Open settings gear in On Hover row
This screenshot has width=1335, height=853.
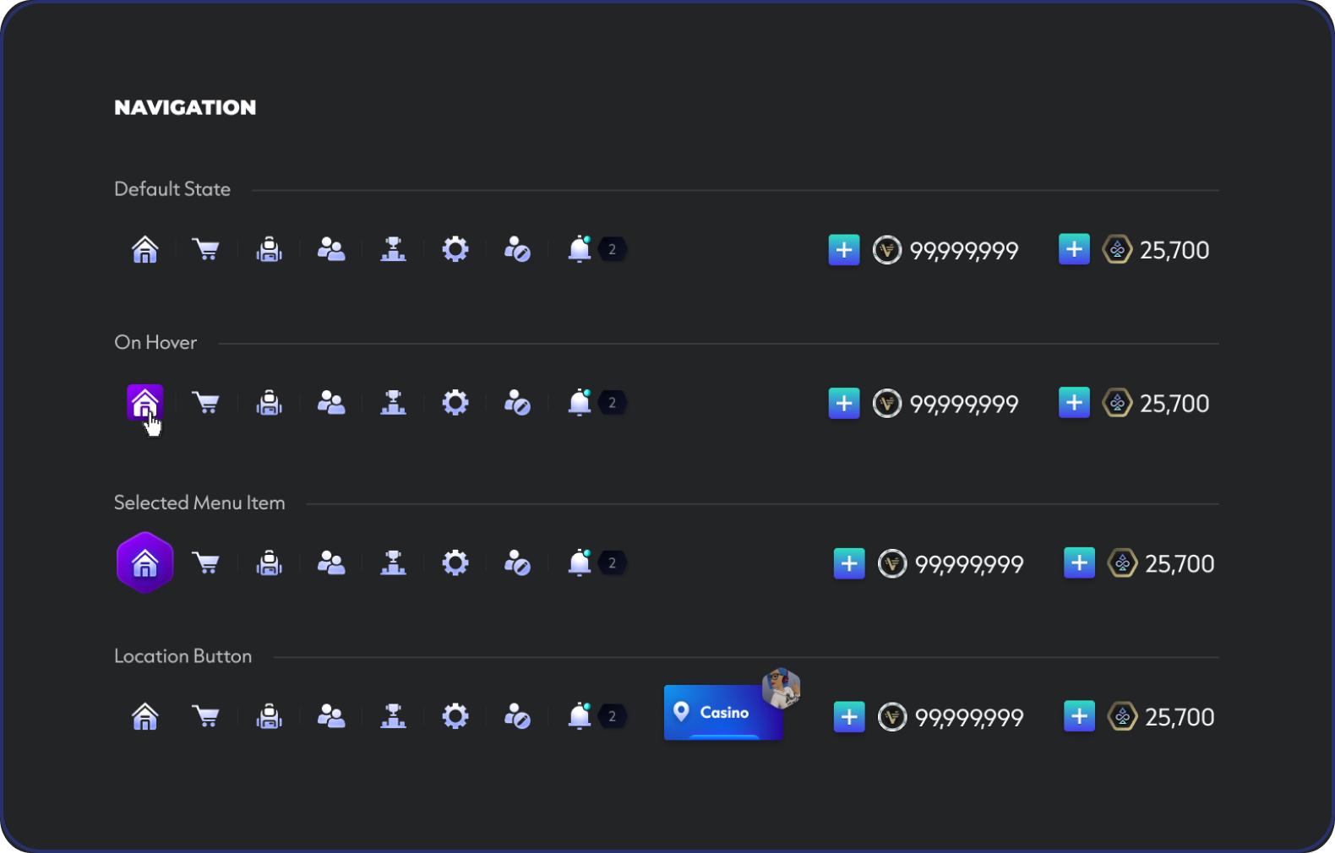coord(455,403)
